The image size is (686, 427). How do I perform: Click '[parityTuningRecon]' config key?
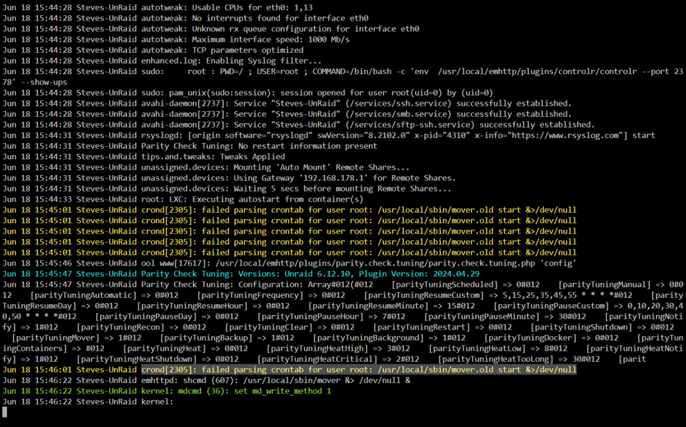tap(120, 327)
